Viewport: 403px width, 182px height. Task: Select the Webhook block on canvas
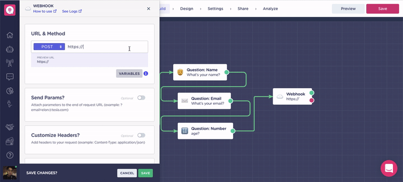pos(293,96)
